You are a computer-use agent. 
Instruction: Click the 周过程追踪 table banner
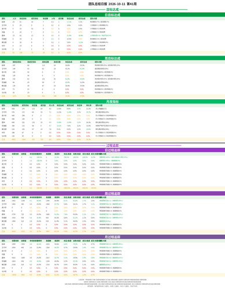pos(113,193)
